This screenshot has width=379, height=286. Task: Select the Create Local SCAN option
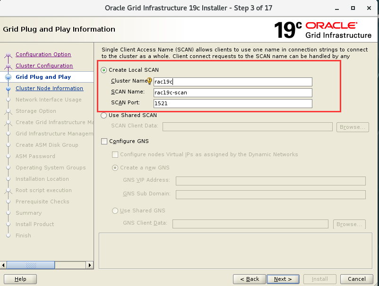103,70
